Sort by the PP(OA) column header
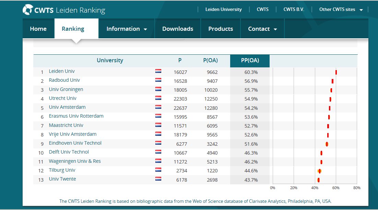The height and width of the screenshot is (210, 378). [x=250, y=61]
